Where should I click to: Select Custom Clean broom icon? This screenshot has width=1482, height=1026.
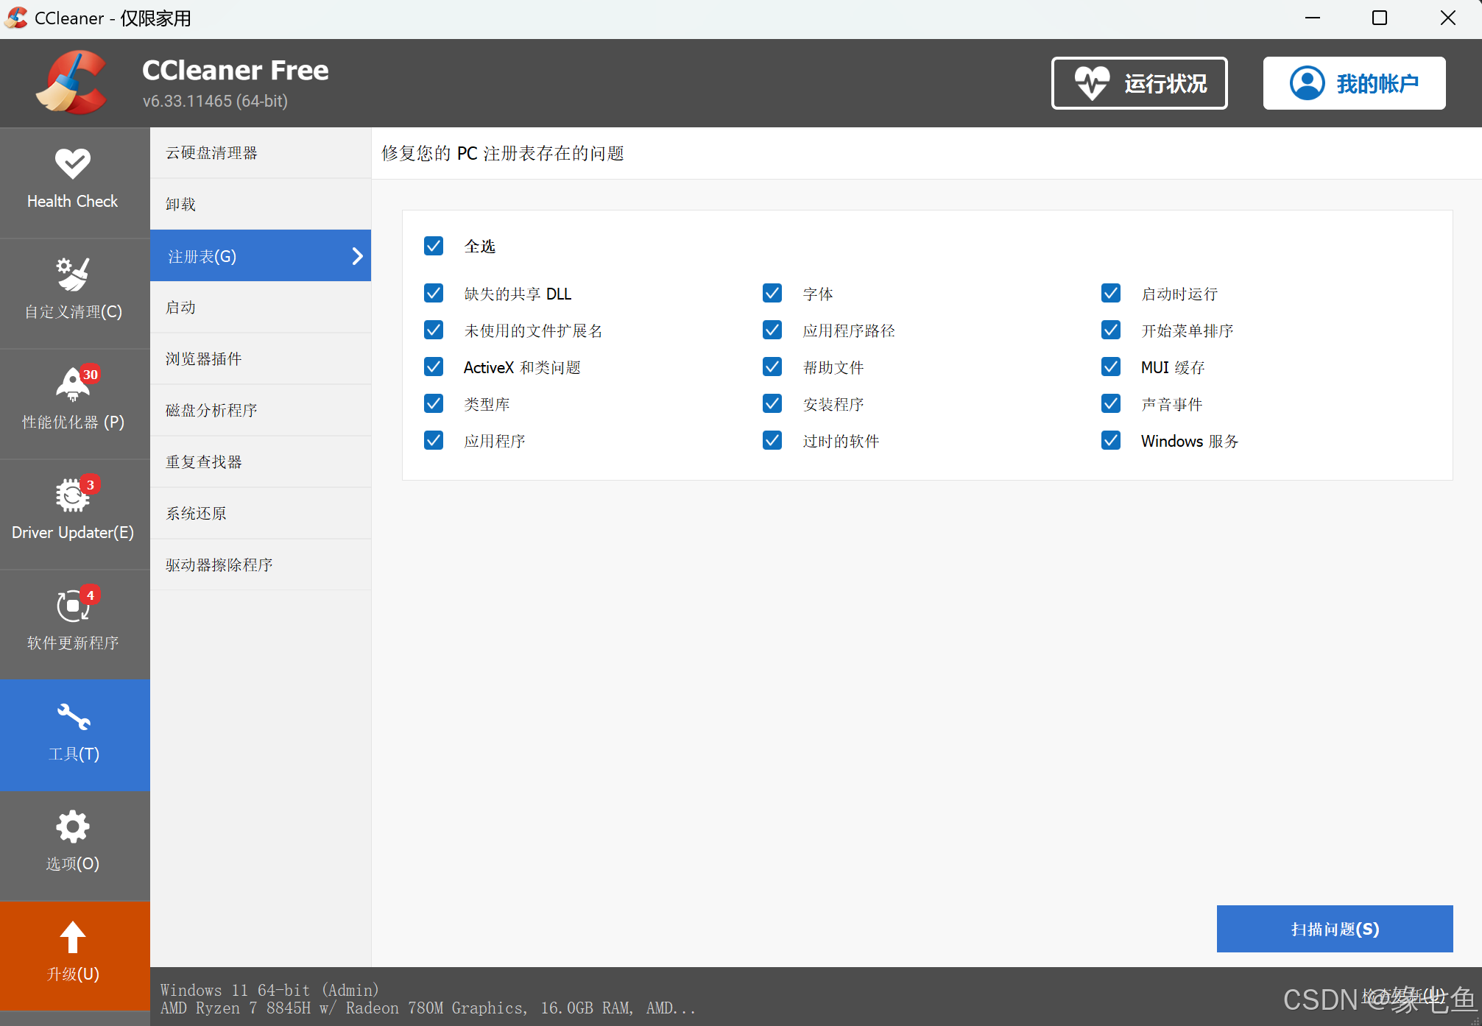[x=72, y=274]
